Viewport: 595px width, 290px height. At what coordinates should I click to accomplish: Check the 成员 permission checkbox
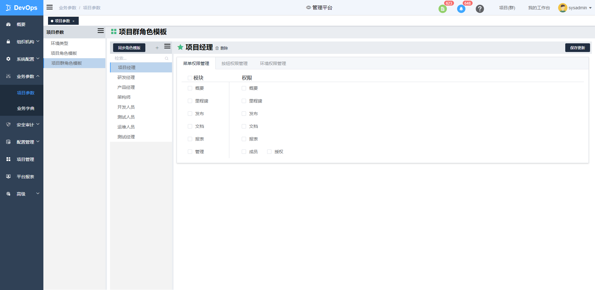click(x=244, y=152)
